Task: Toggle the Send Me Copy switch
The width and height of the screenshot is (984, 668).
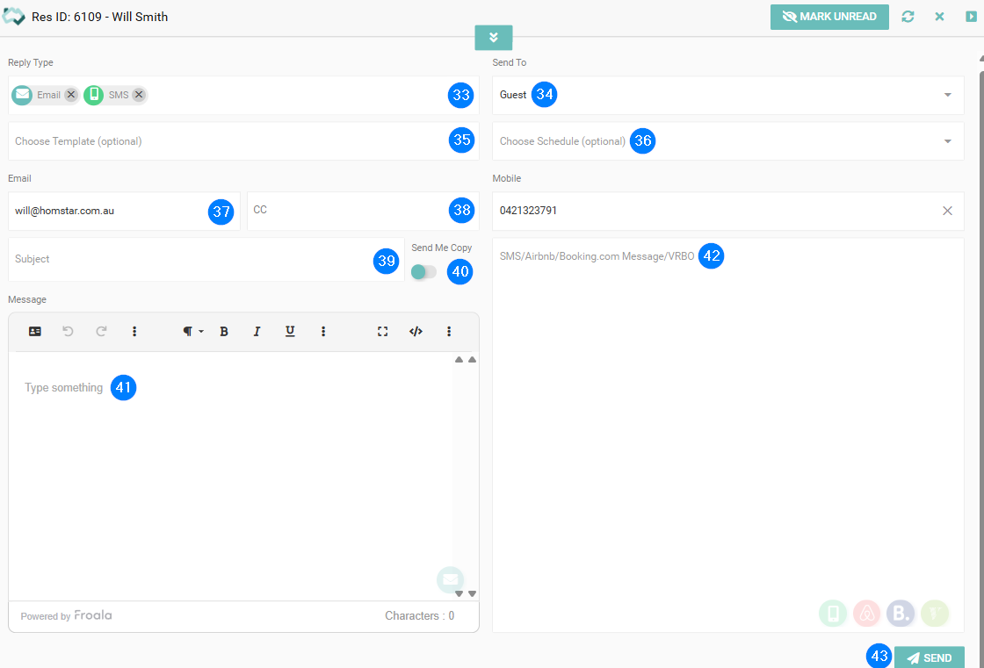Action: [423, 272]
